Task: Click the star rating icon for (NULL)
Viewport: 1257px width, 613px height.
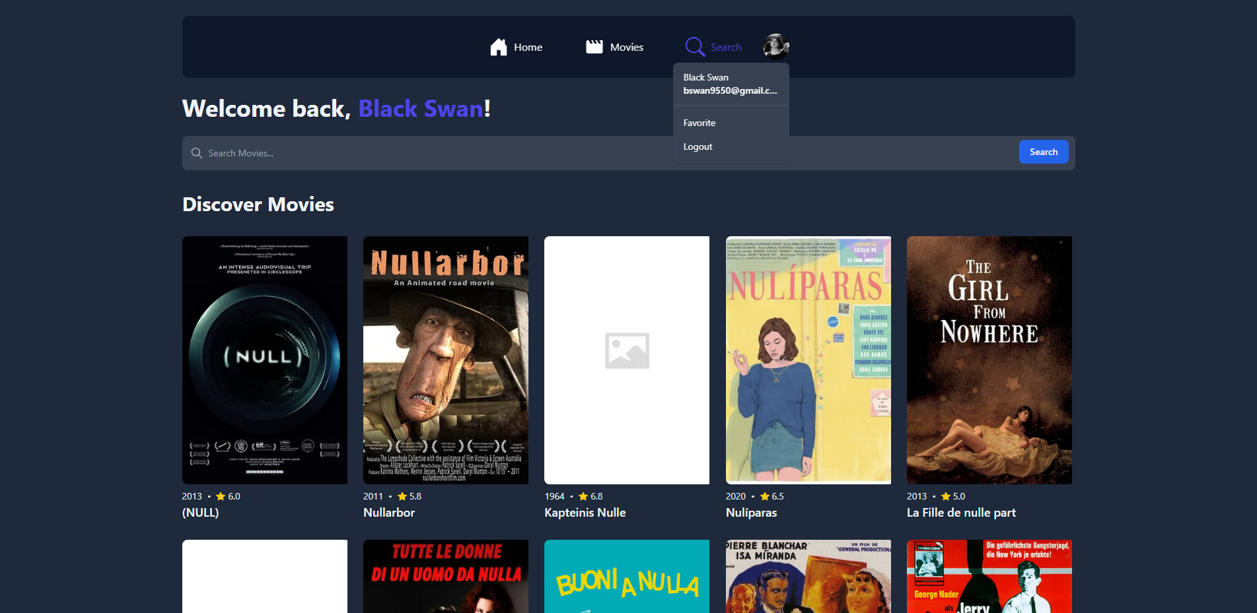Action: tap(221, 496)
